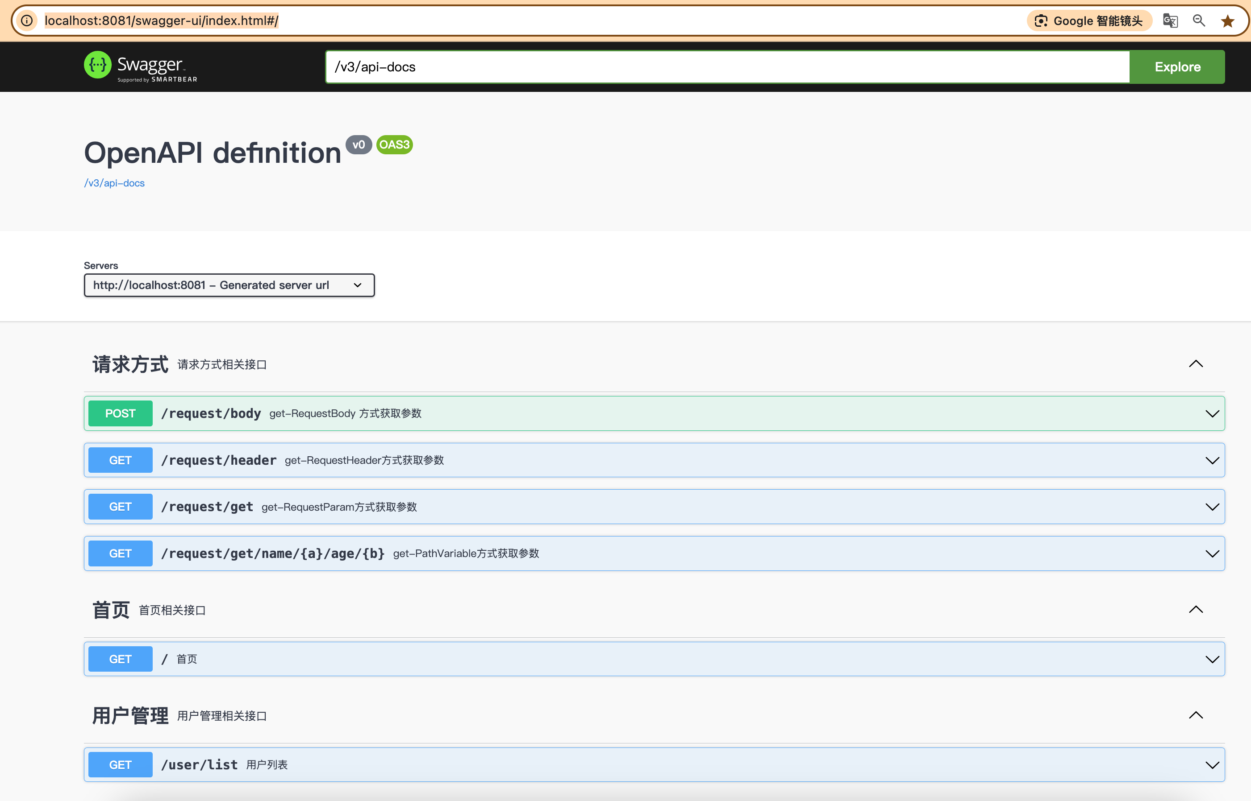Screen dimensions: 1251x801
Task: Select the 请求方式 section heading
Action: point(129,363)
